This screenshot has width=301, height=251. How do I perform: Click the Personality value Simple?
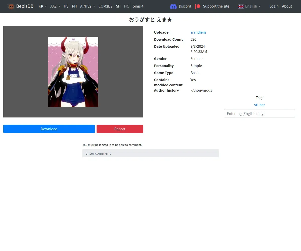(x=196, y=66)
